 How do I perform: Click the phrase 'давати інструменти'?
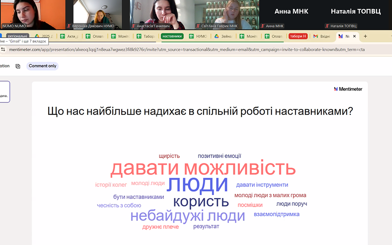point(262,185)
